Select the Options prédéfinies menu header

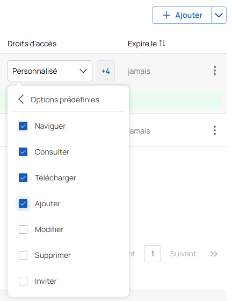coord(64,100)
